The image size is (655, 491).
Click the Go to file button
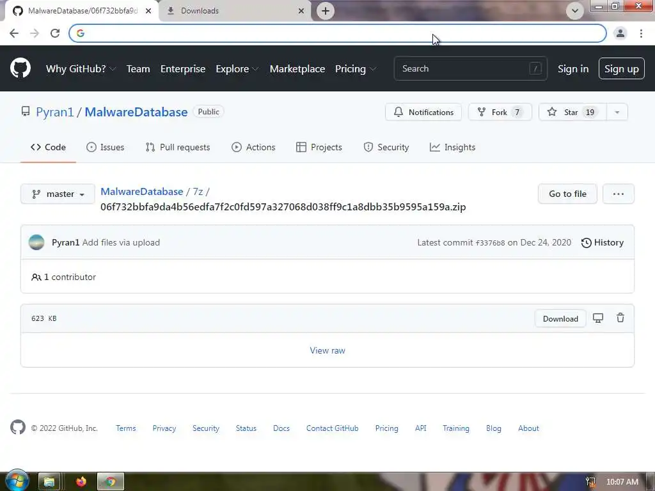click(x=568, y=194)
